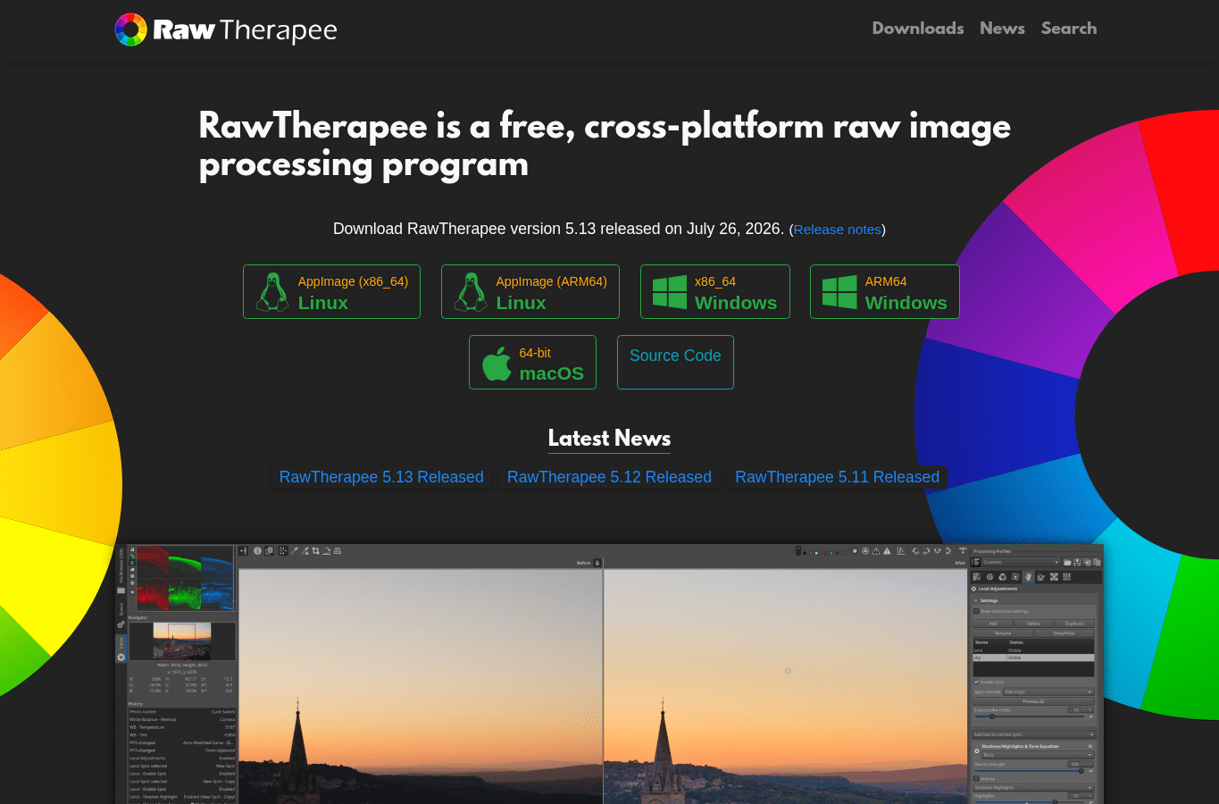Download the AppImage (x86_64) Linux build

[x=331, y=292]
